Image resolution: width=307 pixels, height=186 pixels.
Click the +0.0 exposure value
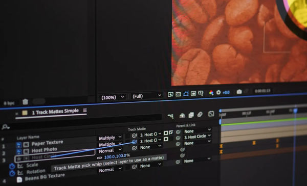pyautogui.click(x=226, y=92)
